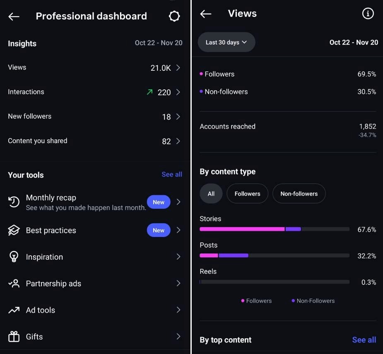Click the Posts views progress bar

274,256
